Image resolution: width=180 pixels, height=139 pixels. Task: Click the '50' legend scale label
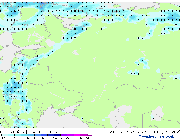pyautogui.click(x=88, y=138)
